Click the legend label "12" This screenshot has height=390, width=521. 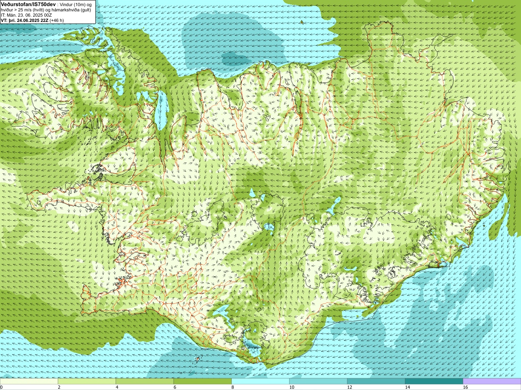(x=350, y=387)
